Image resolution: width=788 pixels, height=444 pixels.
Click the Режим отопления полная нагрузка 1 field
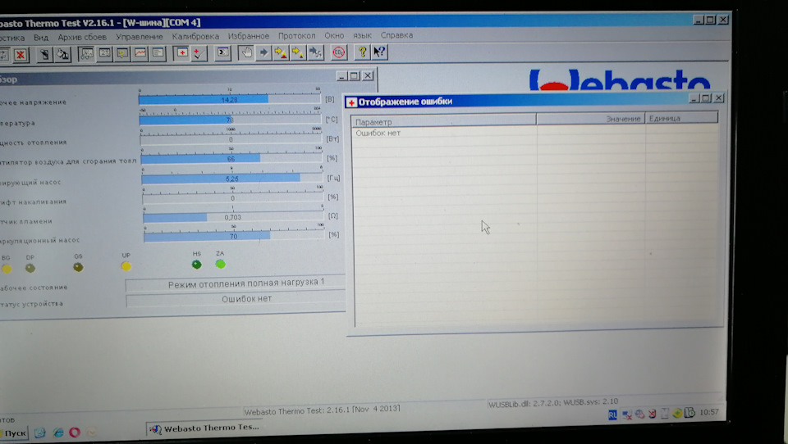coord(236,284)
